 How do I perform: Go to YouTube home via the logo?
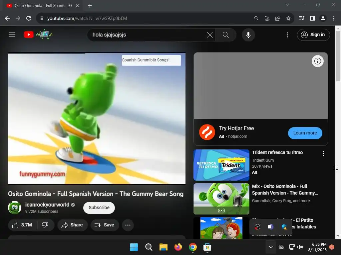pyautogui.click(x=38, y=35)
